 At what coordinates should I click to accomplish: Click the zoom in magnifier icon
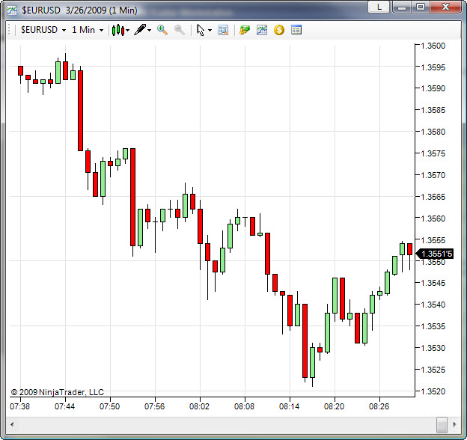point(162,30)
